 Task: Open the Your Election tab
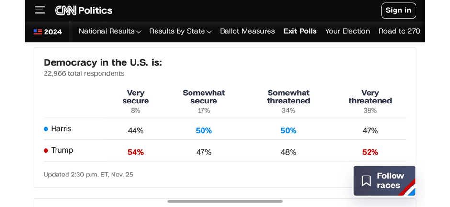(347, 31)
